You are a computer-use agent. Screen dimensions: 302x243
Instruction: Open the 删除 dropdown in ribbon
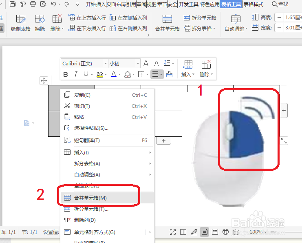(x=57, y=23)
